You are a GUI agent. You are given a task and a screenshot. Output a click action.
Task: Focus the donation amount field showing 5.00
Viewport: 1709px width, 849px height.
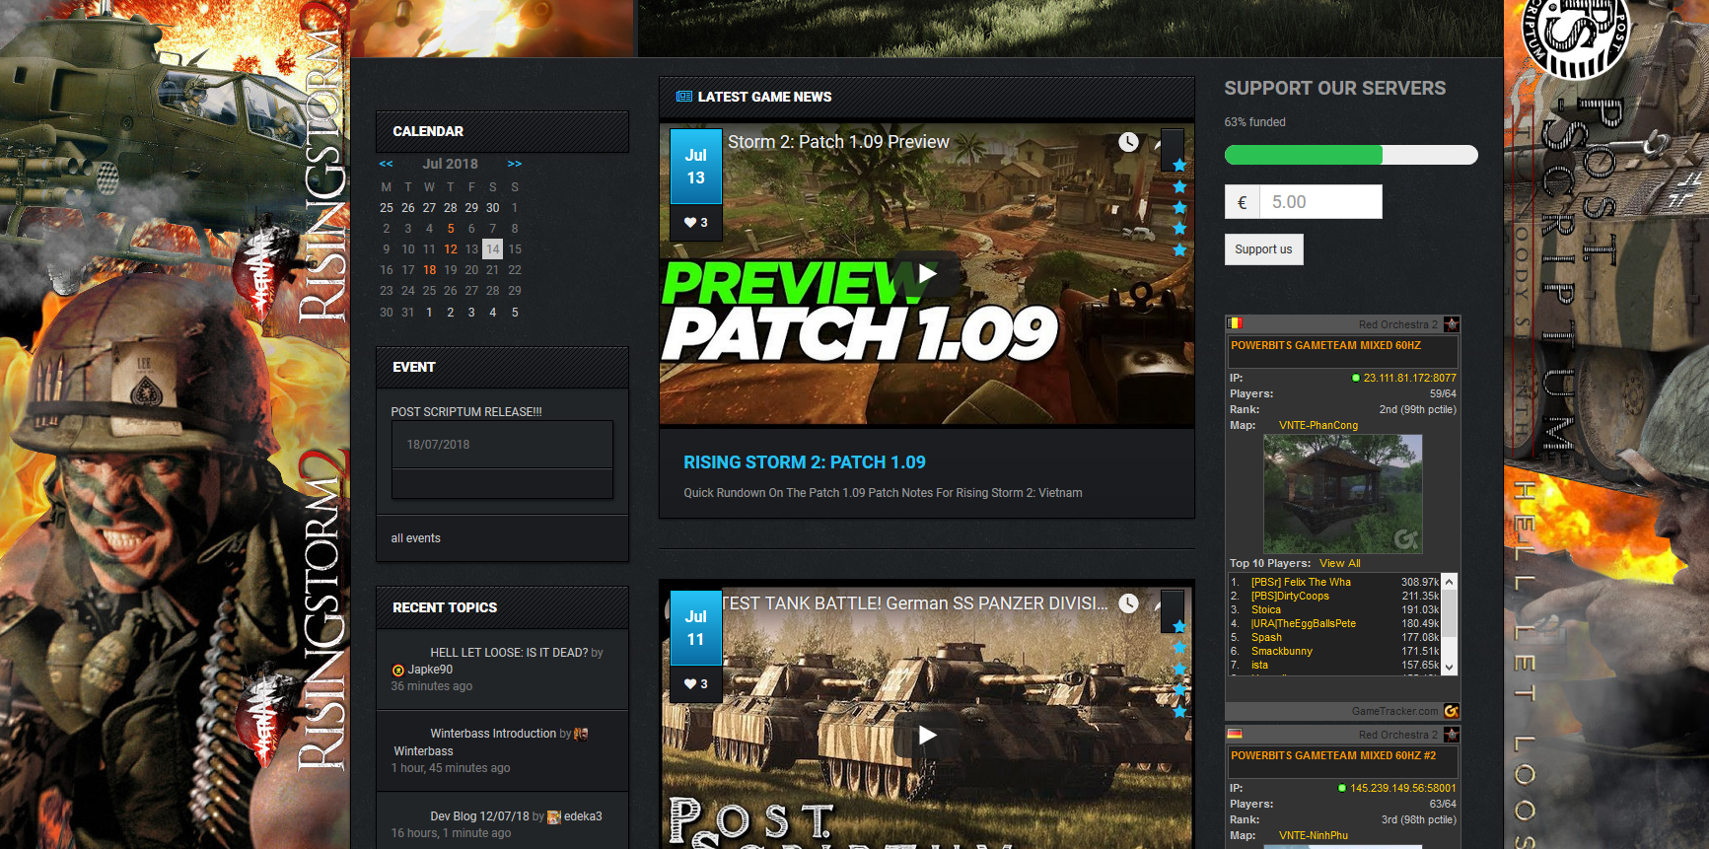click(x=1320, y=202)
